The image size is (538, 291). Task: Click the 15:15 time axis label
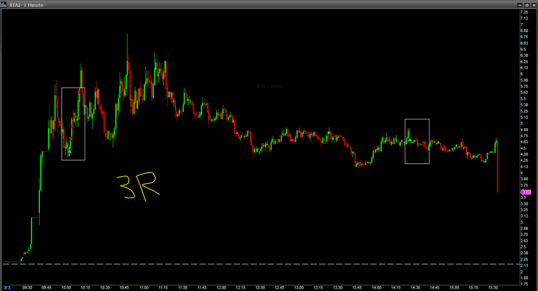click(473, 287)
